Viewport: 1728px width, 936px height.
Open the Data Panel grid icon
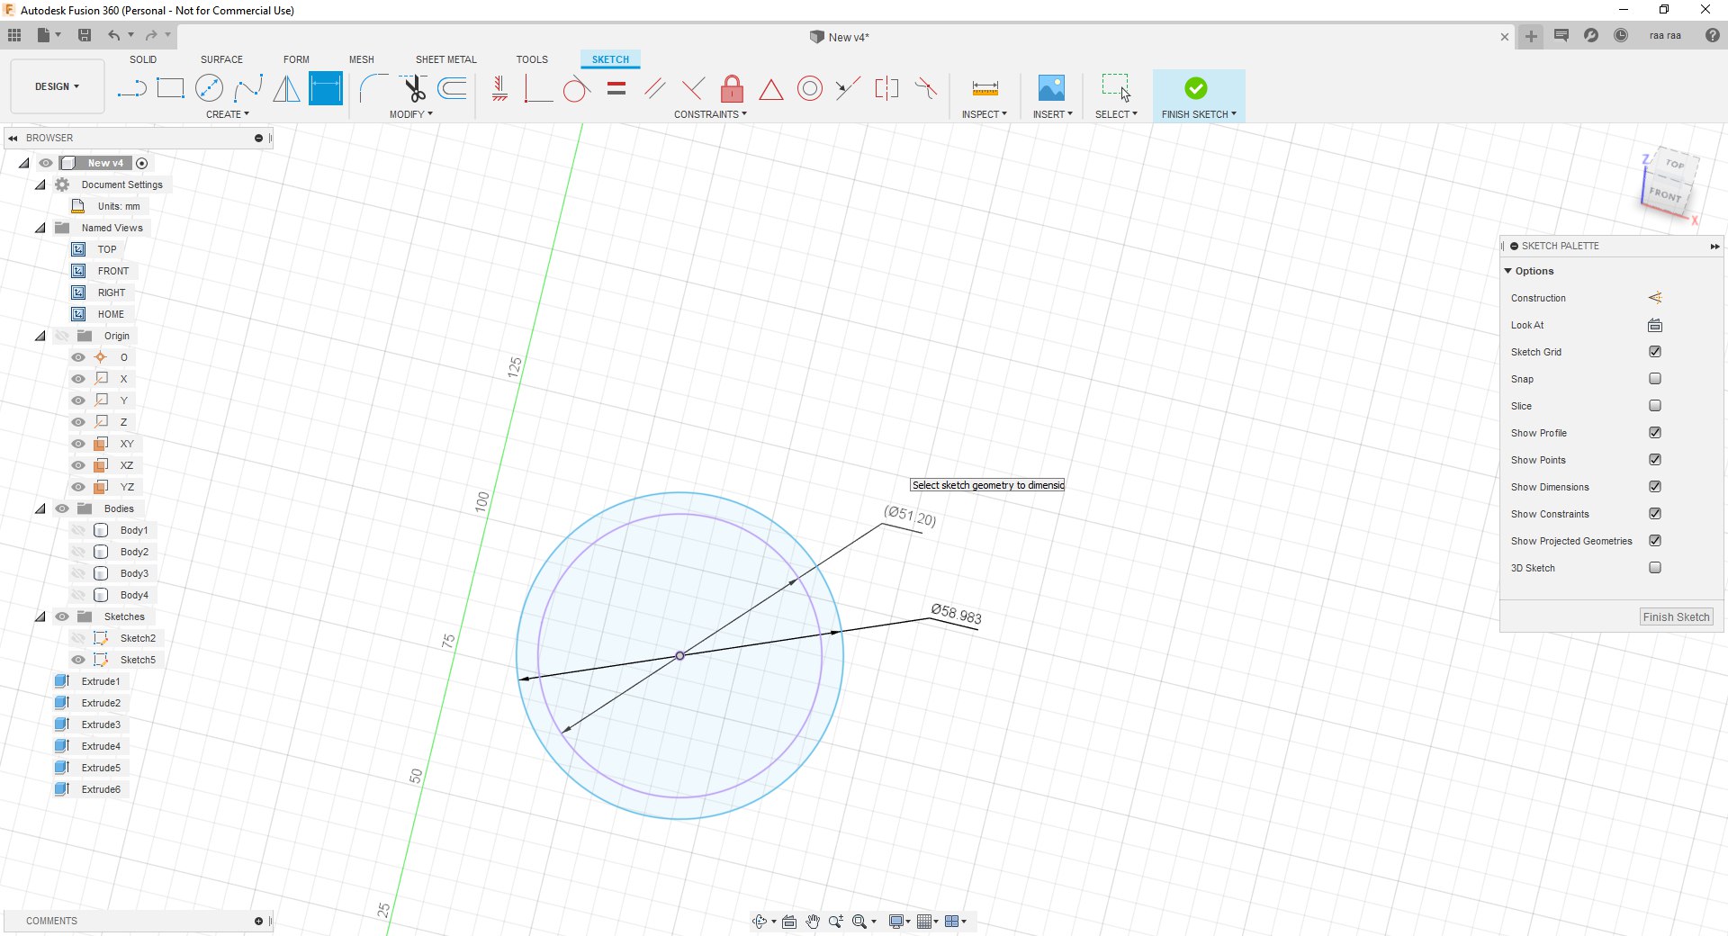point(14,35)
